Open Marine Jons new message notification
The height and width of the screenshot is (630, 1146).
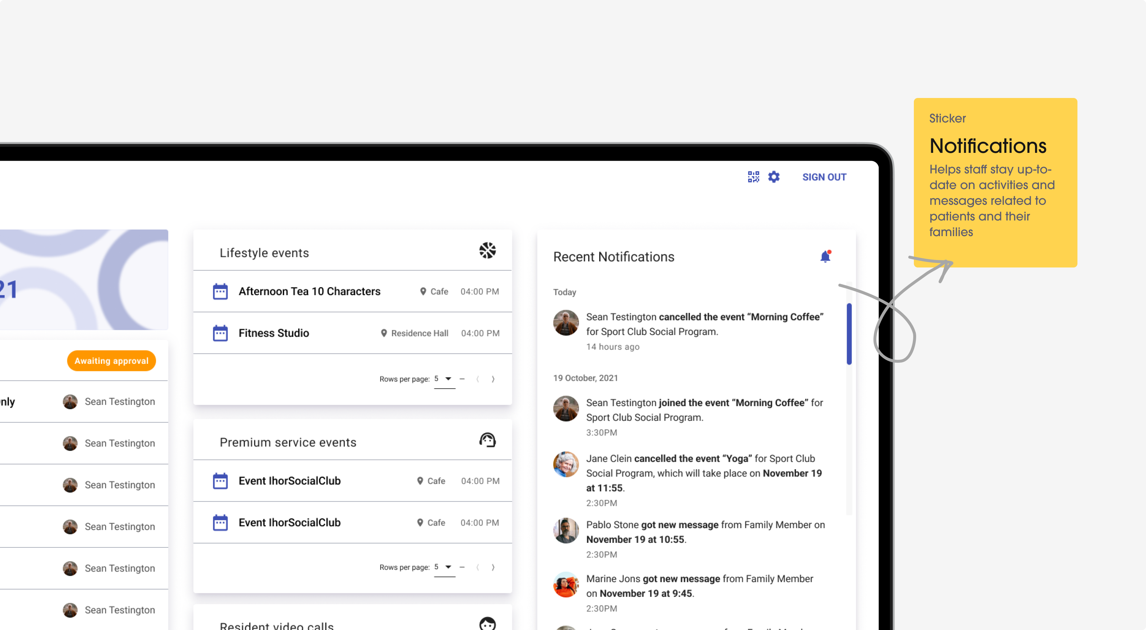(690, 593)
